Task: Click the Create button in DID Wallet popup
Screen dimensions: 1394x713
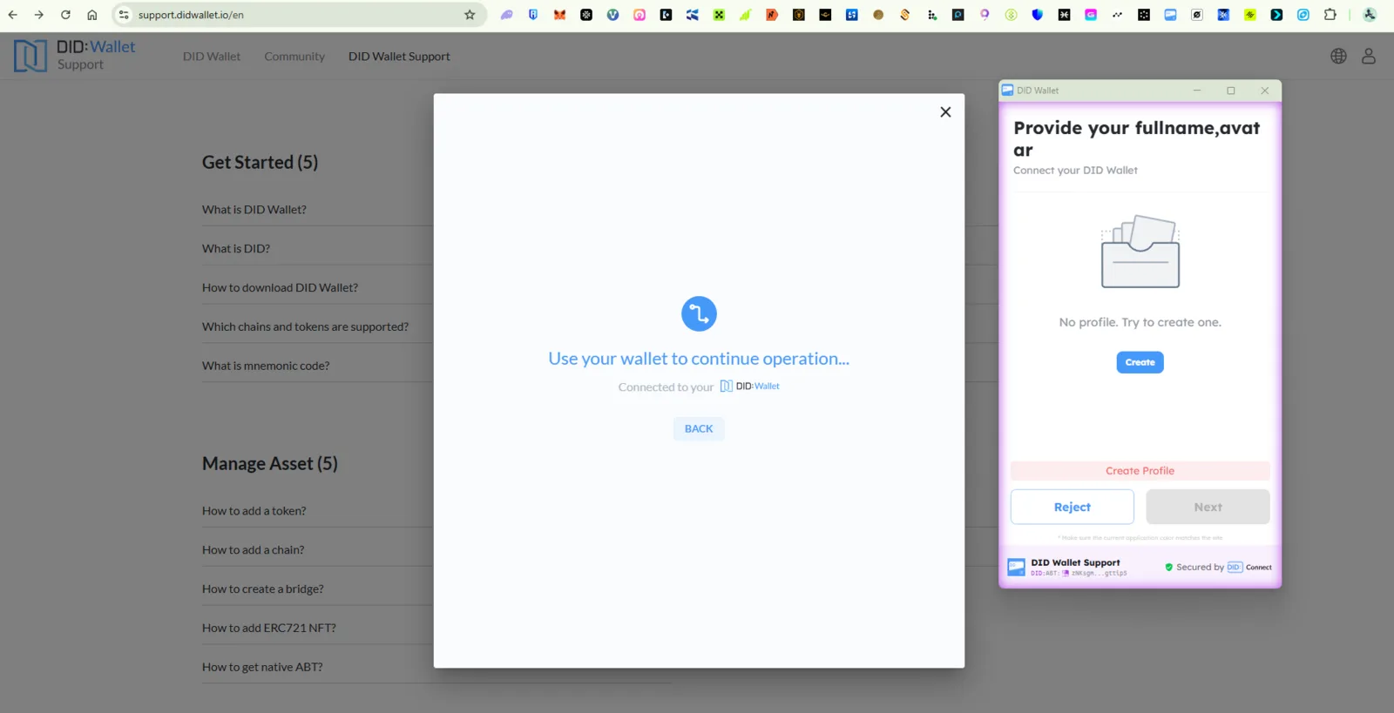Action: coord(1140,362)
